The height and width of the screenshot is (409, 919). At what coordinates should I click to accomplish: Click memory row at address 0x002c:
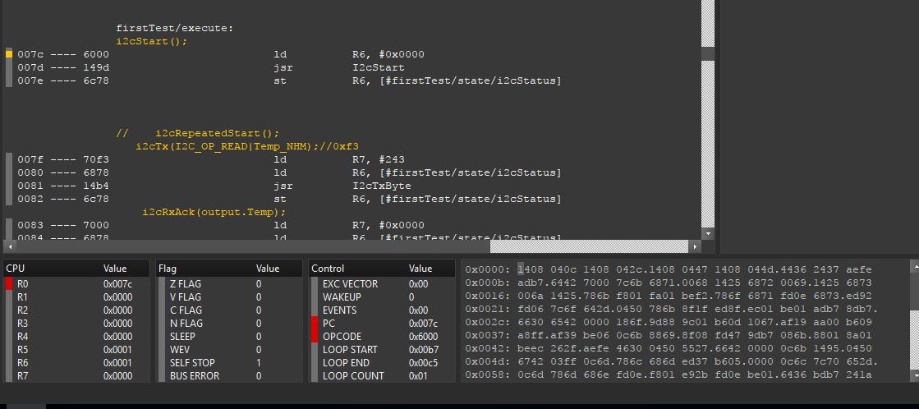click(x=669, y=322)
